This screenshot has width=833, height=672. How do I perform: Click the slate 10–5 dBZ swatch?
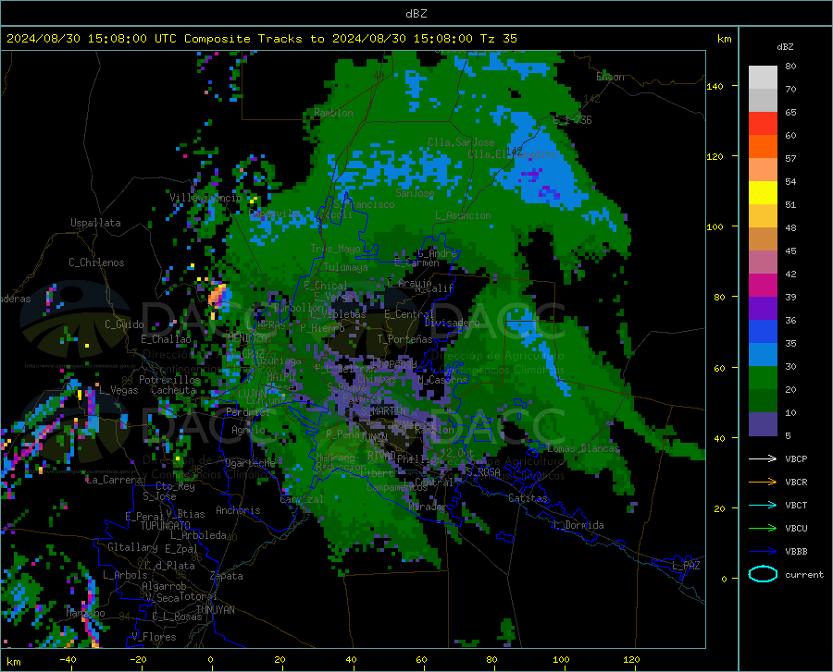(x=763, y=424)
